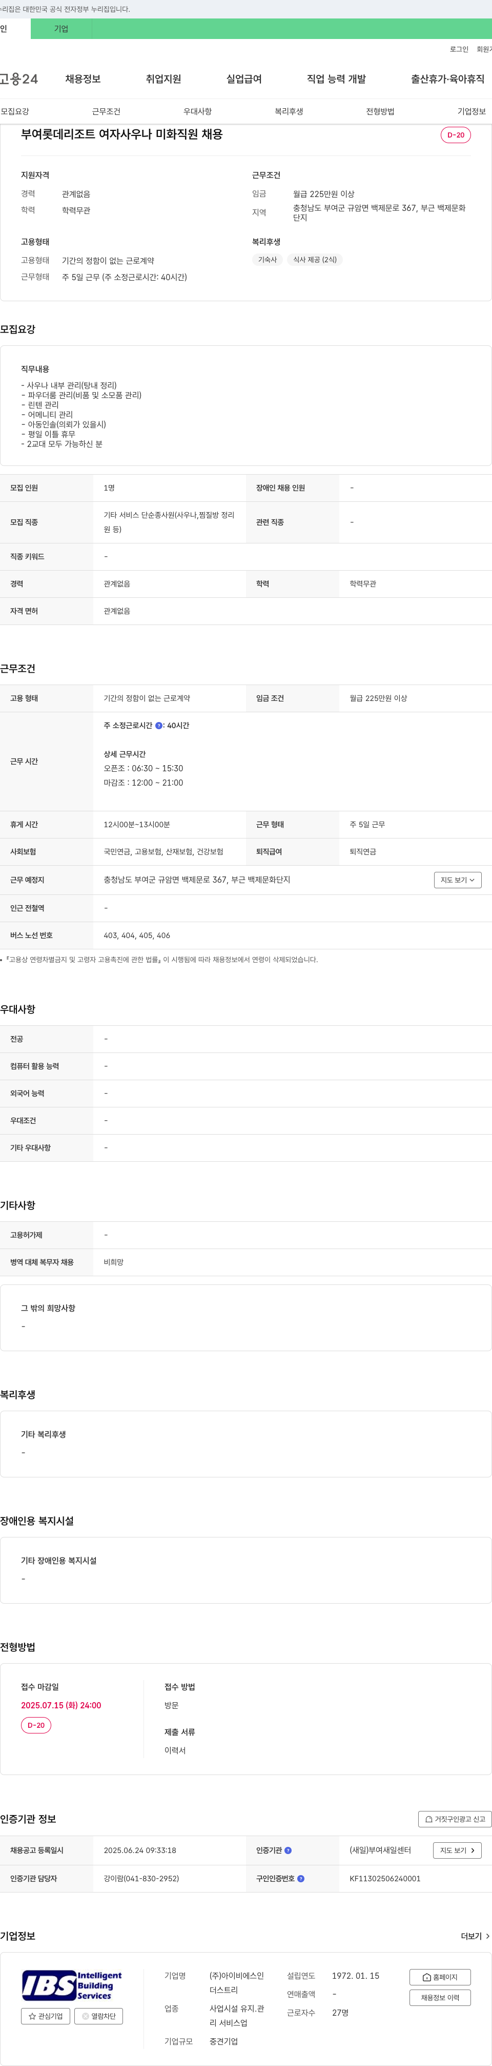
Task: Open the 실업급여 menu
Action: point(243,79)
